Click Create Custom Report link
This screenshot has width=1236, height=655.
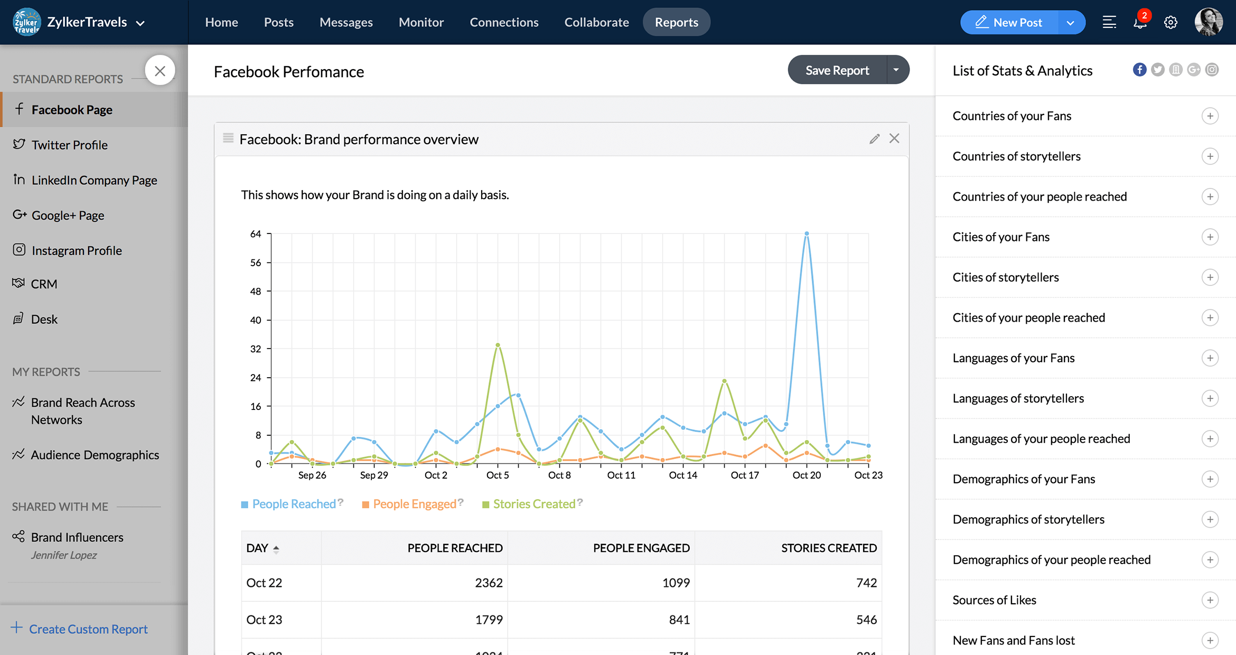(80, 629)
